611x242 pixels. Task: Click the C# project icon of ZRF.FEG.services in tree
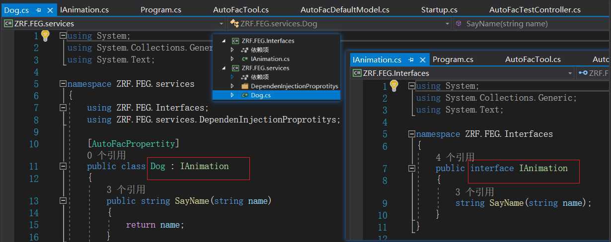pyautogui.click(x=235, y=68)
